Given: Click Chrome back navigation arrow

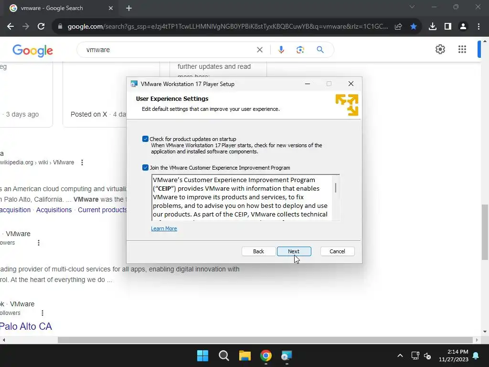Looking at the screenshot, I should pos(11,27).
